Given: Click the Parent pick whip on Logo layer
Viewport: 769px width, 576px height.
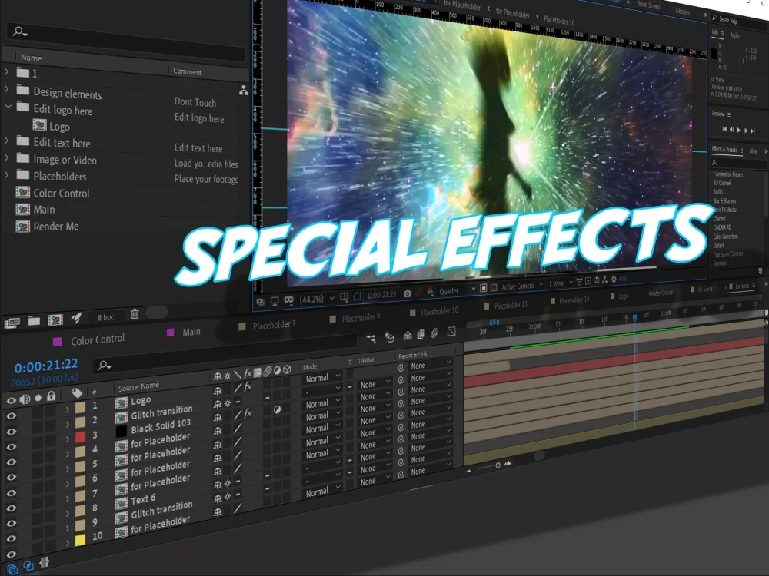Looking at the screenshot, I should 401,367.
